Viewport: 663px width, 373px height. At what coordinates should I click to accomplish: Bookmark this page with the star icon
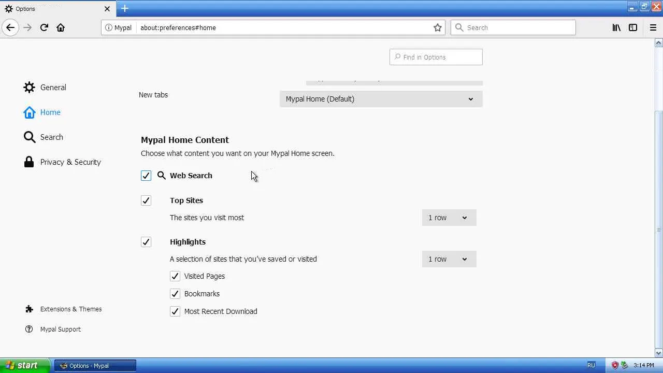tap(438, 27)
